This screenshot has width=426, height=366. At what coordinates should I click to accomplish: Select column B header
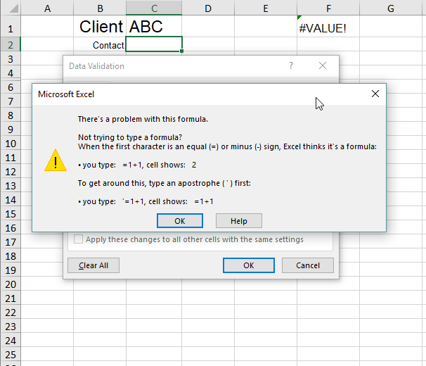(x=100, y=8)
